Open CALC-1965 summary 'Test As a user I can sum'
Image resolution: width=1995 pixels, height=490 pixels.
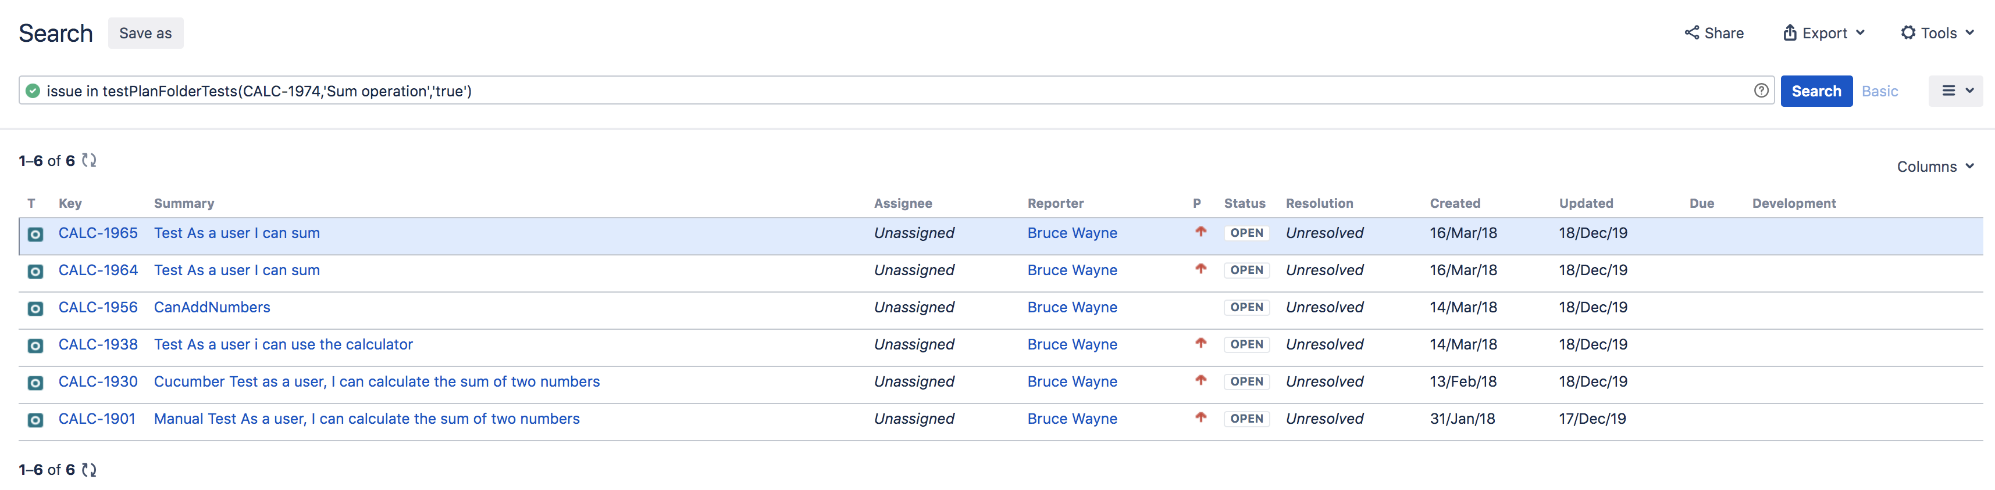tap(237, 233)
